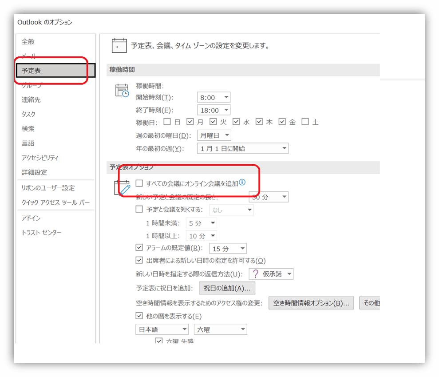
Task: Open the 開始時刻 8:00 dropdown
Action: coord(214,98)
